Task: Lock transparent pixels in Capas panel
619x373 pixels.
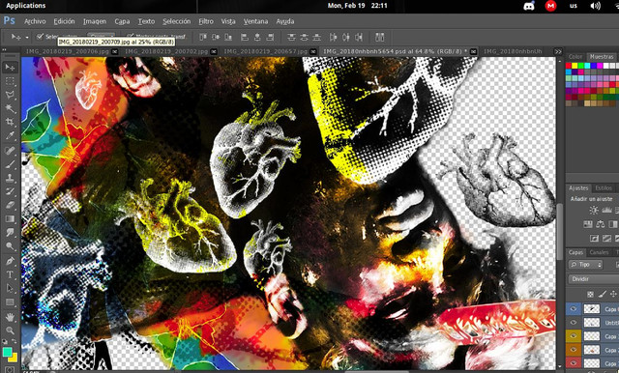Action: coord(590,294)
